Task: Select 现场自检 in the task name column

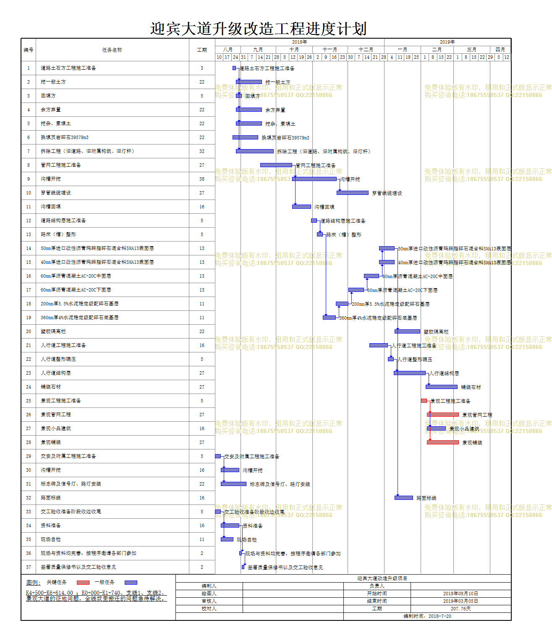Action: click(51, 539)
